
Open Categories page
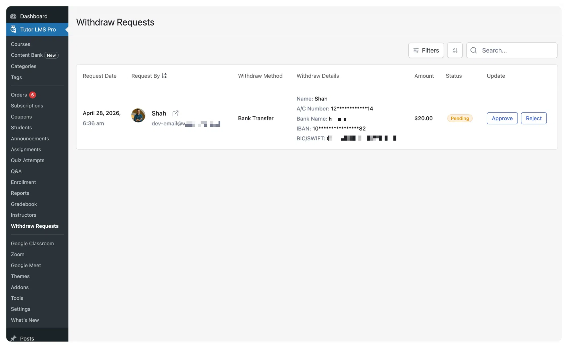click(24, 66)
